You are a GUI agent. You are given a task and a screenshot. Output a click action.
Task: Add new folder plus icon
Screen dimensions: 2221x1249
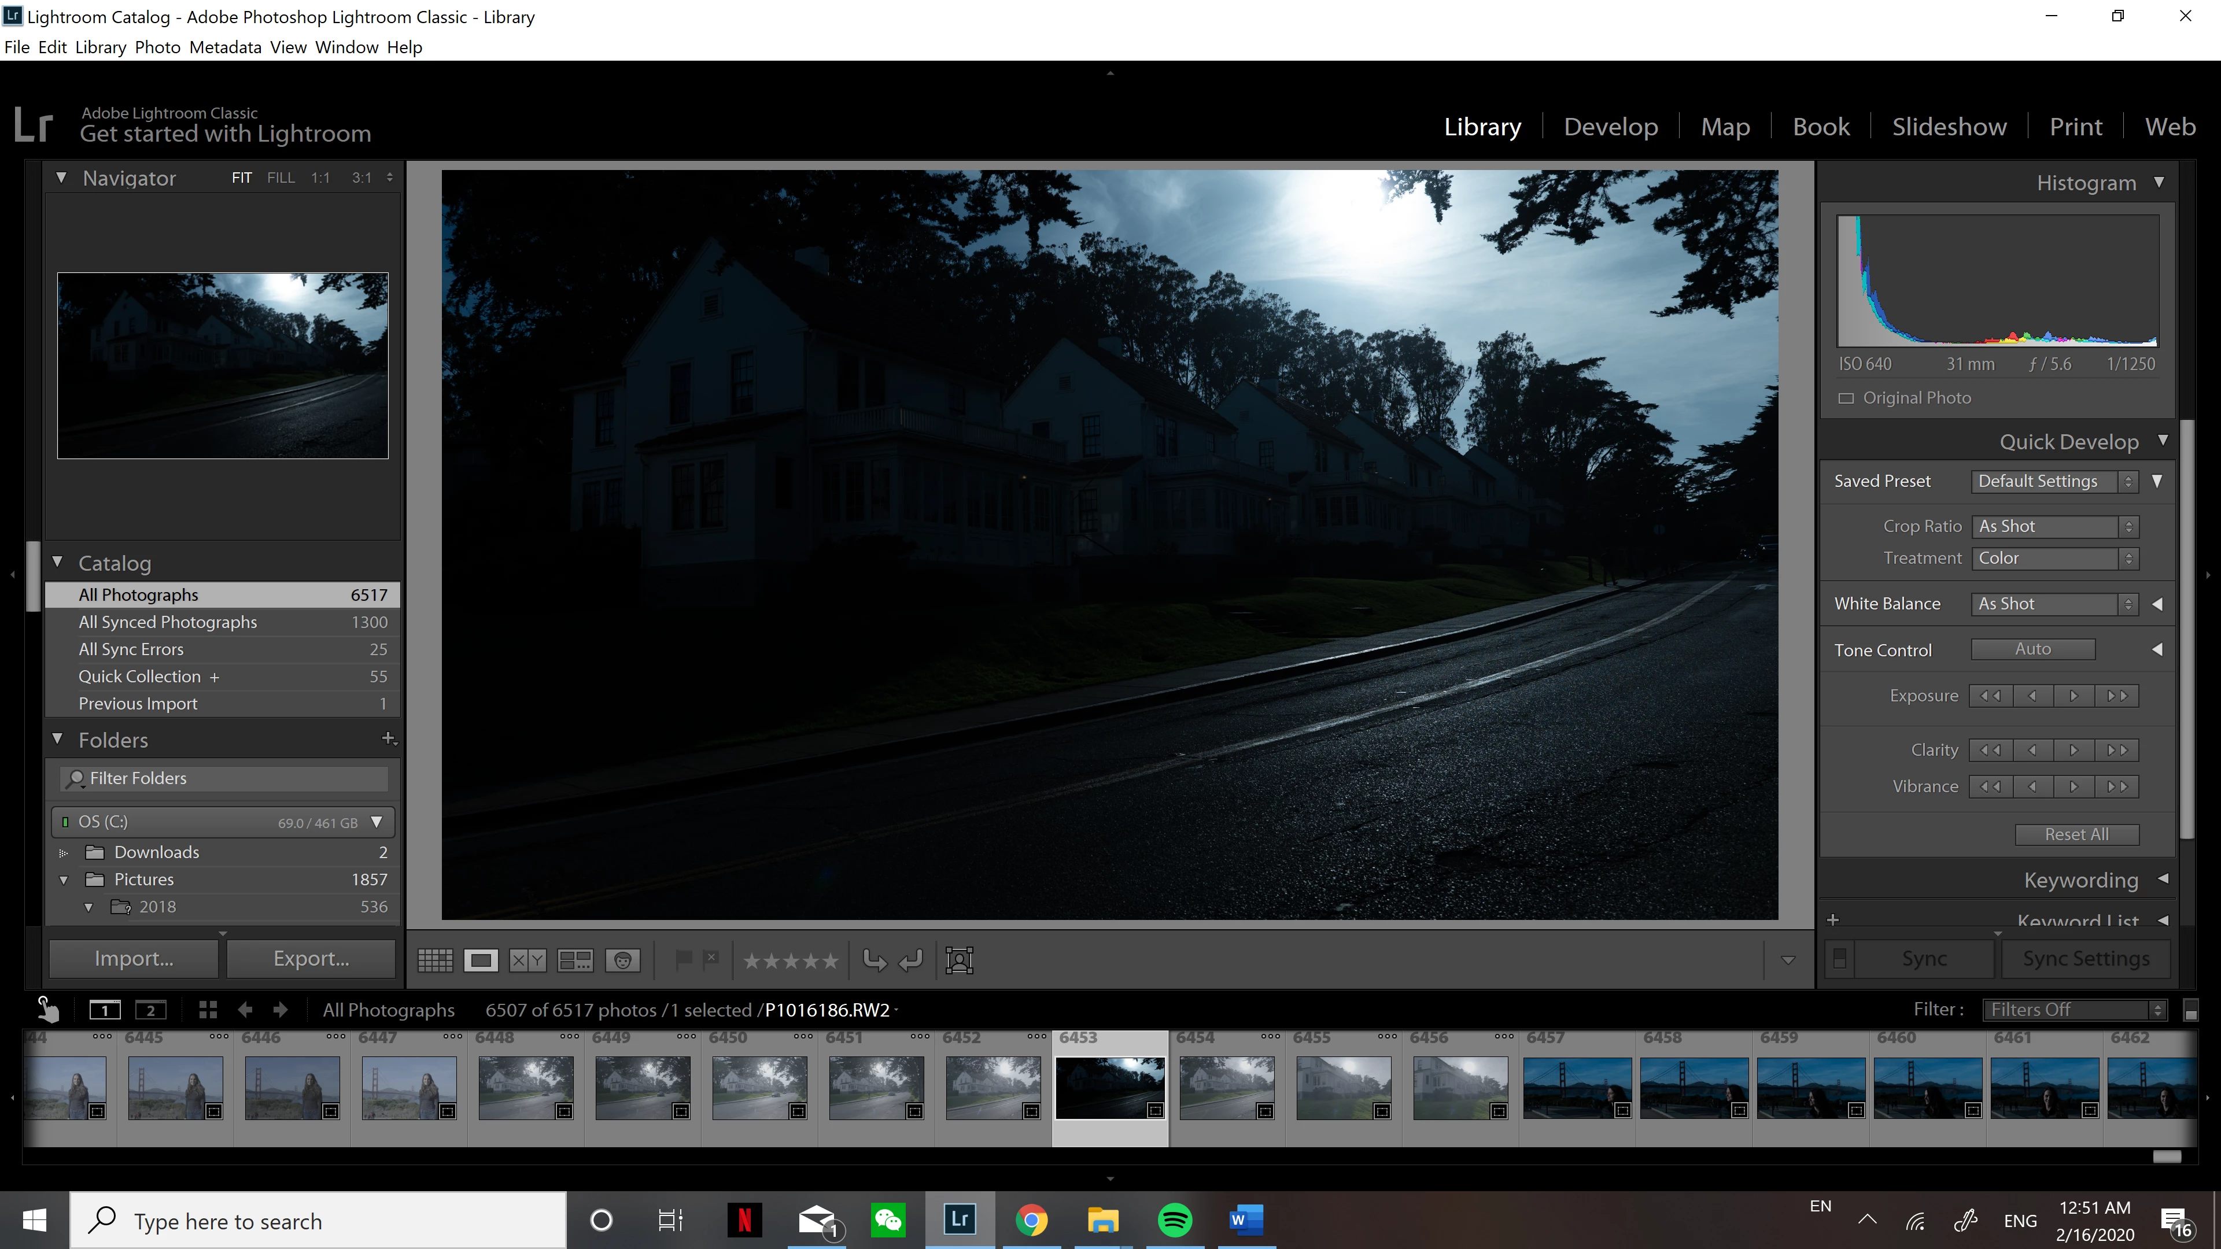coord(388,739)
